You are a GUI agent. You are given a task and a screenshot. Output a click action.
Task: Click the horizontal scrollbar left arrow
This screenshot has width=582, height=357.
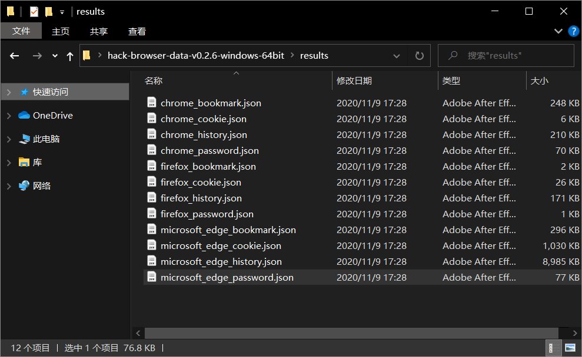138,333
